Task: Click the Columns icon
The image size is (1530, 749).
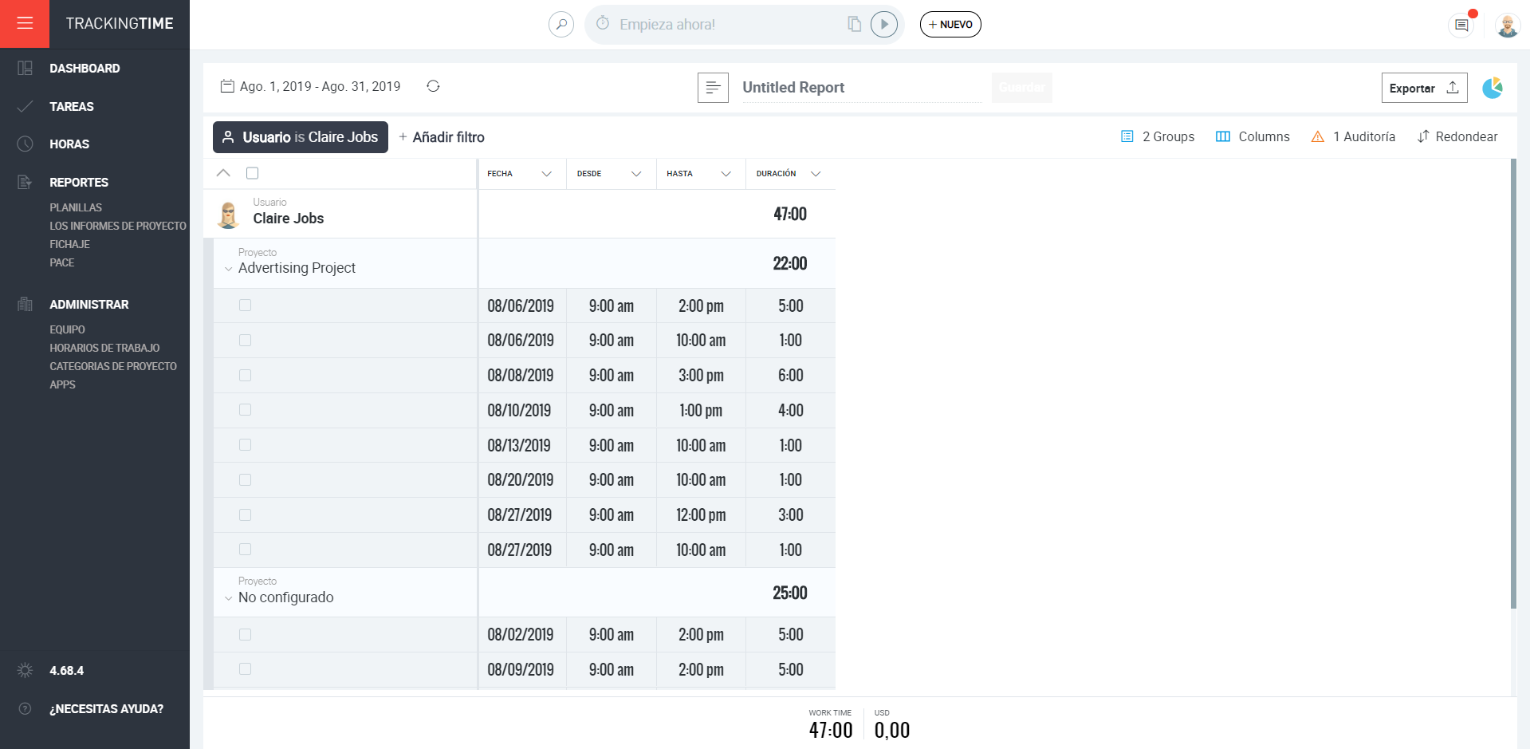Action: click(1223, 136)
